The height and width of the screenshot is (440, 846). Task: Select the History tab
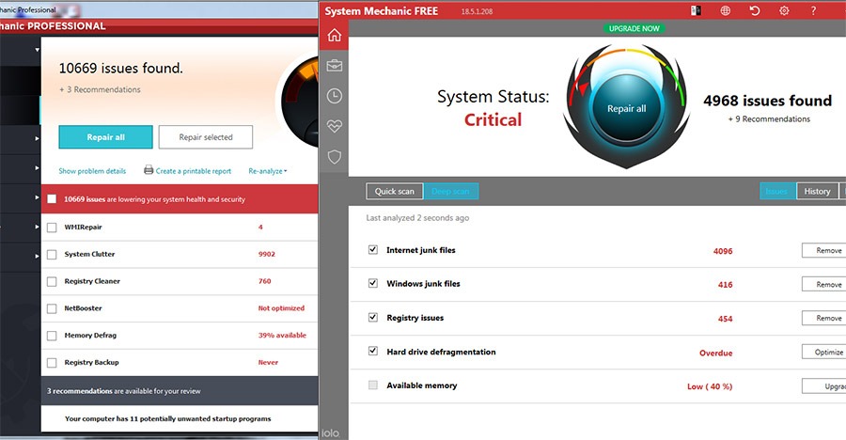[817, 191]
